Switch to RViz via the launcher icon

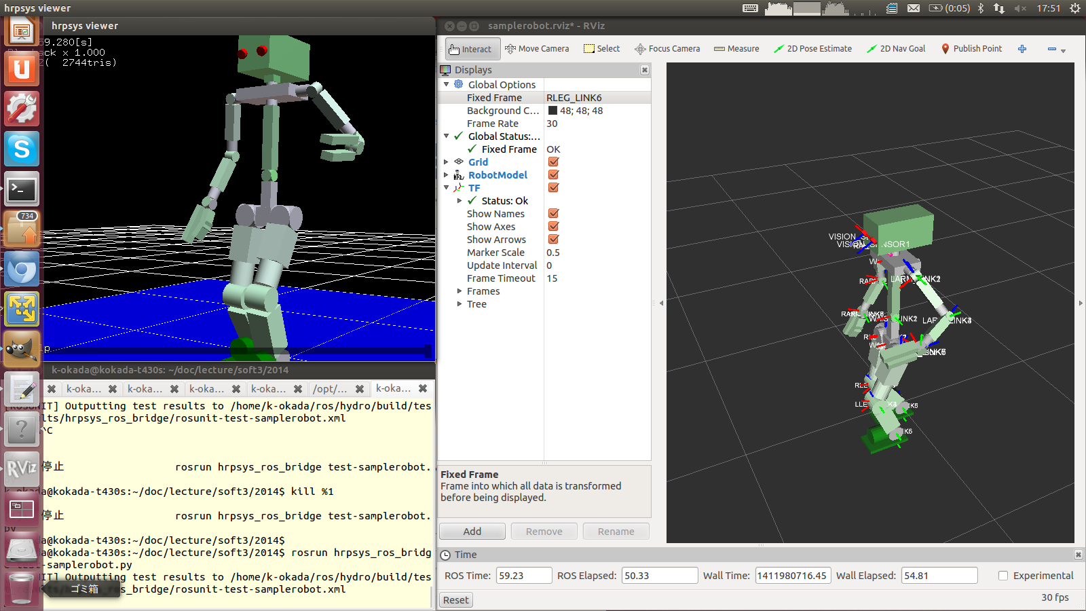click(22, 469)
